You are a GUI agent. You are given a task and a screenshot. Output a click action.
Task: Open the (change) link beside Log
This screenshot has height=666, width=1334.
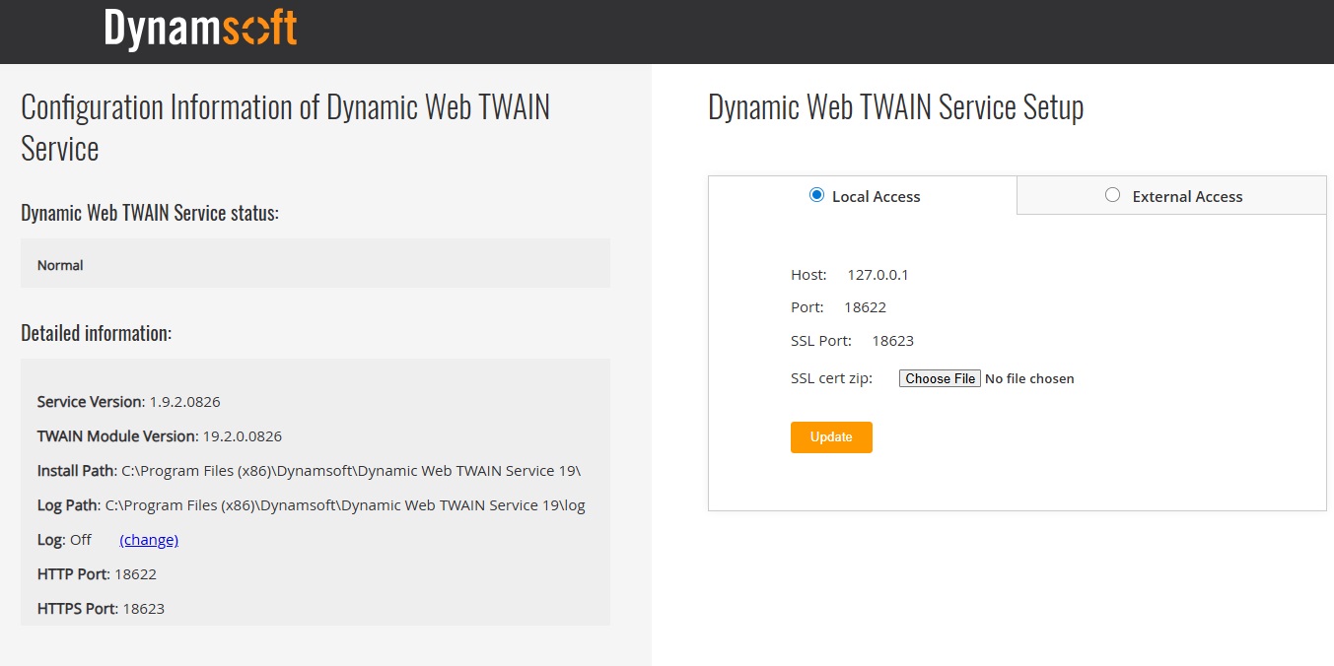(149, 540)
